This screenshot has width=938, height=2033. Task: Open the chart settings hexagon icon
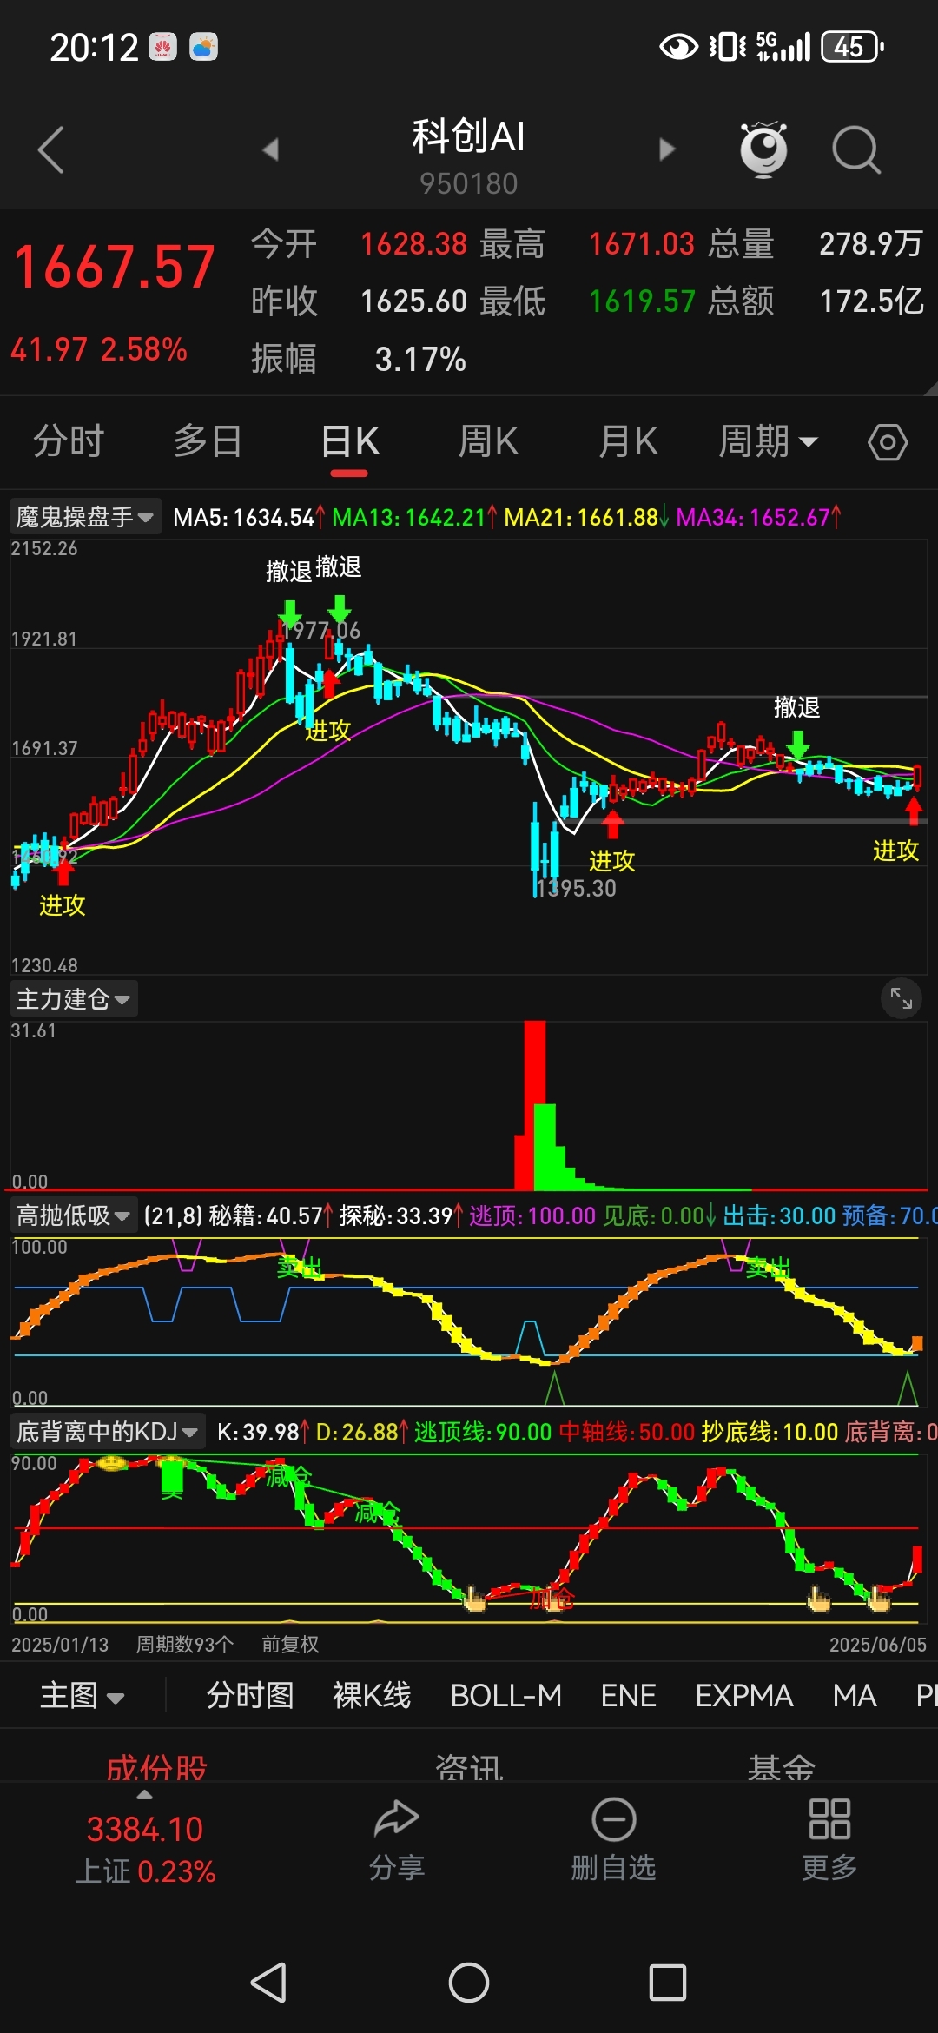click(888, 442)
